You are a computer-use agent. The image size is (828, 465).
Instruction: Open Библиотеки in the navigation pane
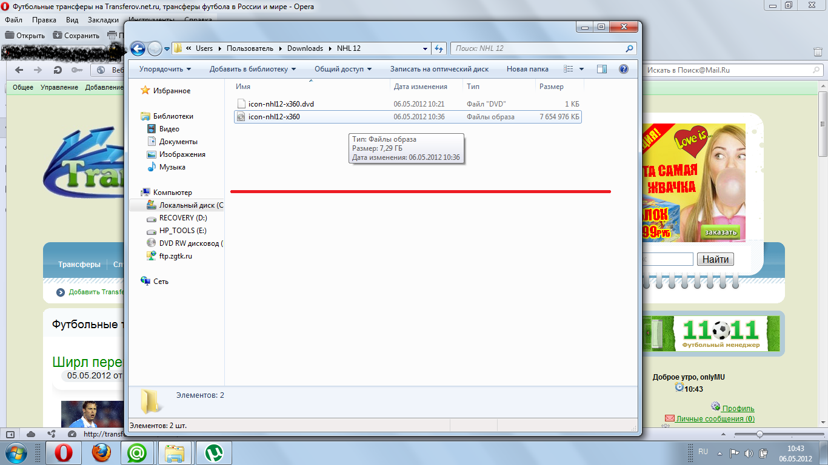tap(173, 116)
